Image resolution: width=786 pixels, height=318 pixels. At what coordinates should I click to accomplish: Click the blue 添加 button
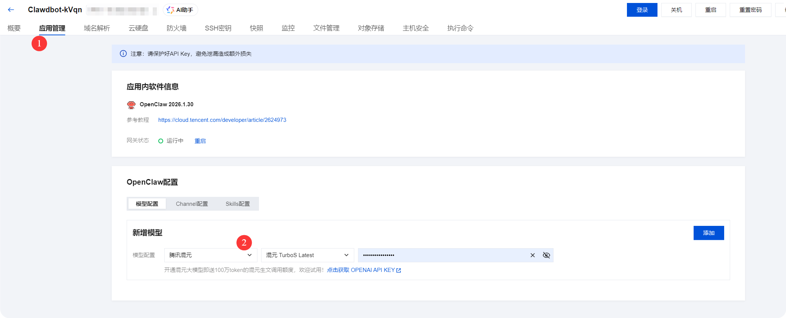click(709, 233)
